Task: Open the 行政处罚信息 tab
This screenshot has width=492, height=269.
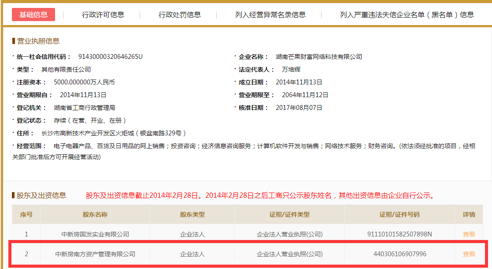Action: [x=179, y=15]
